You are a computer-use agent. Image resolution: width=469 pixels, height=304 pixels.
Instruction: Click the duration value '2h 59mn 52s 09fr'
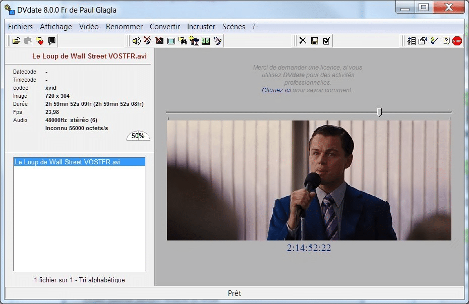click(69, 104)
